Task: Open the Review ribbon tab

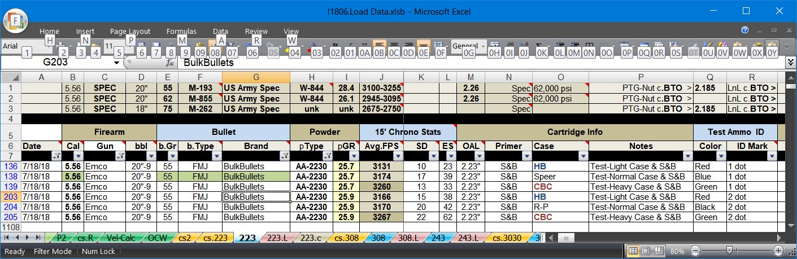Action: coord(256,32)
